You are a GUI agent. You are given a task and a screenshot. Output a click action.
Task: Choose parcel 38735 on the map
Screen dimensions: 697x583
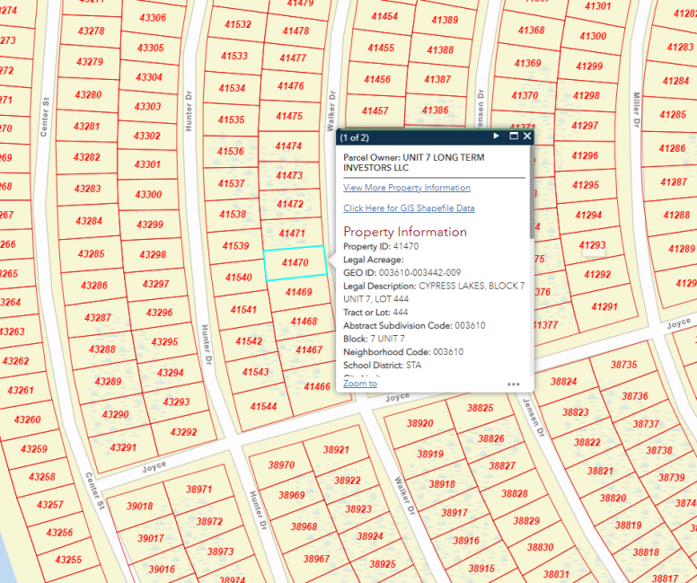623,365
